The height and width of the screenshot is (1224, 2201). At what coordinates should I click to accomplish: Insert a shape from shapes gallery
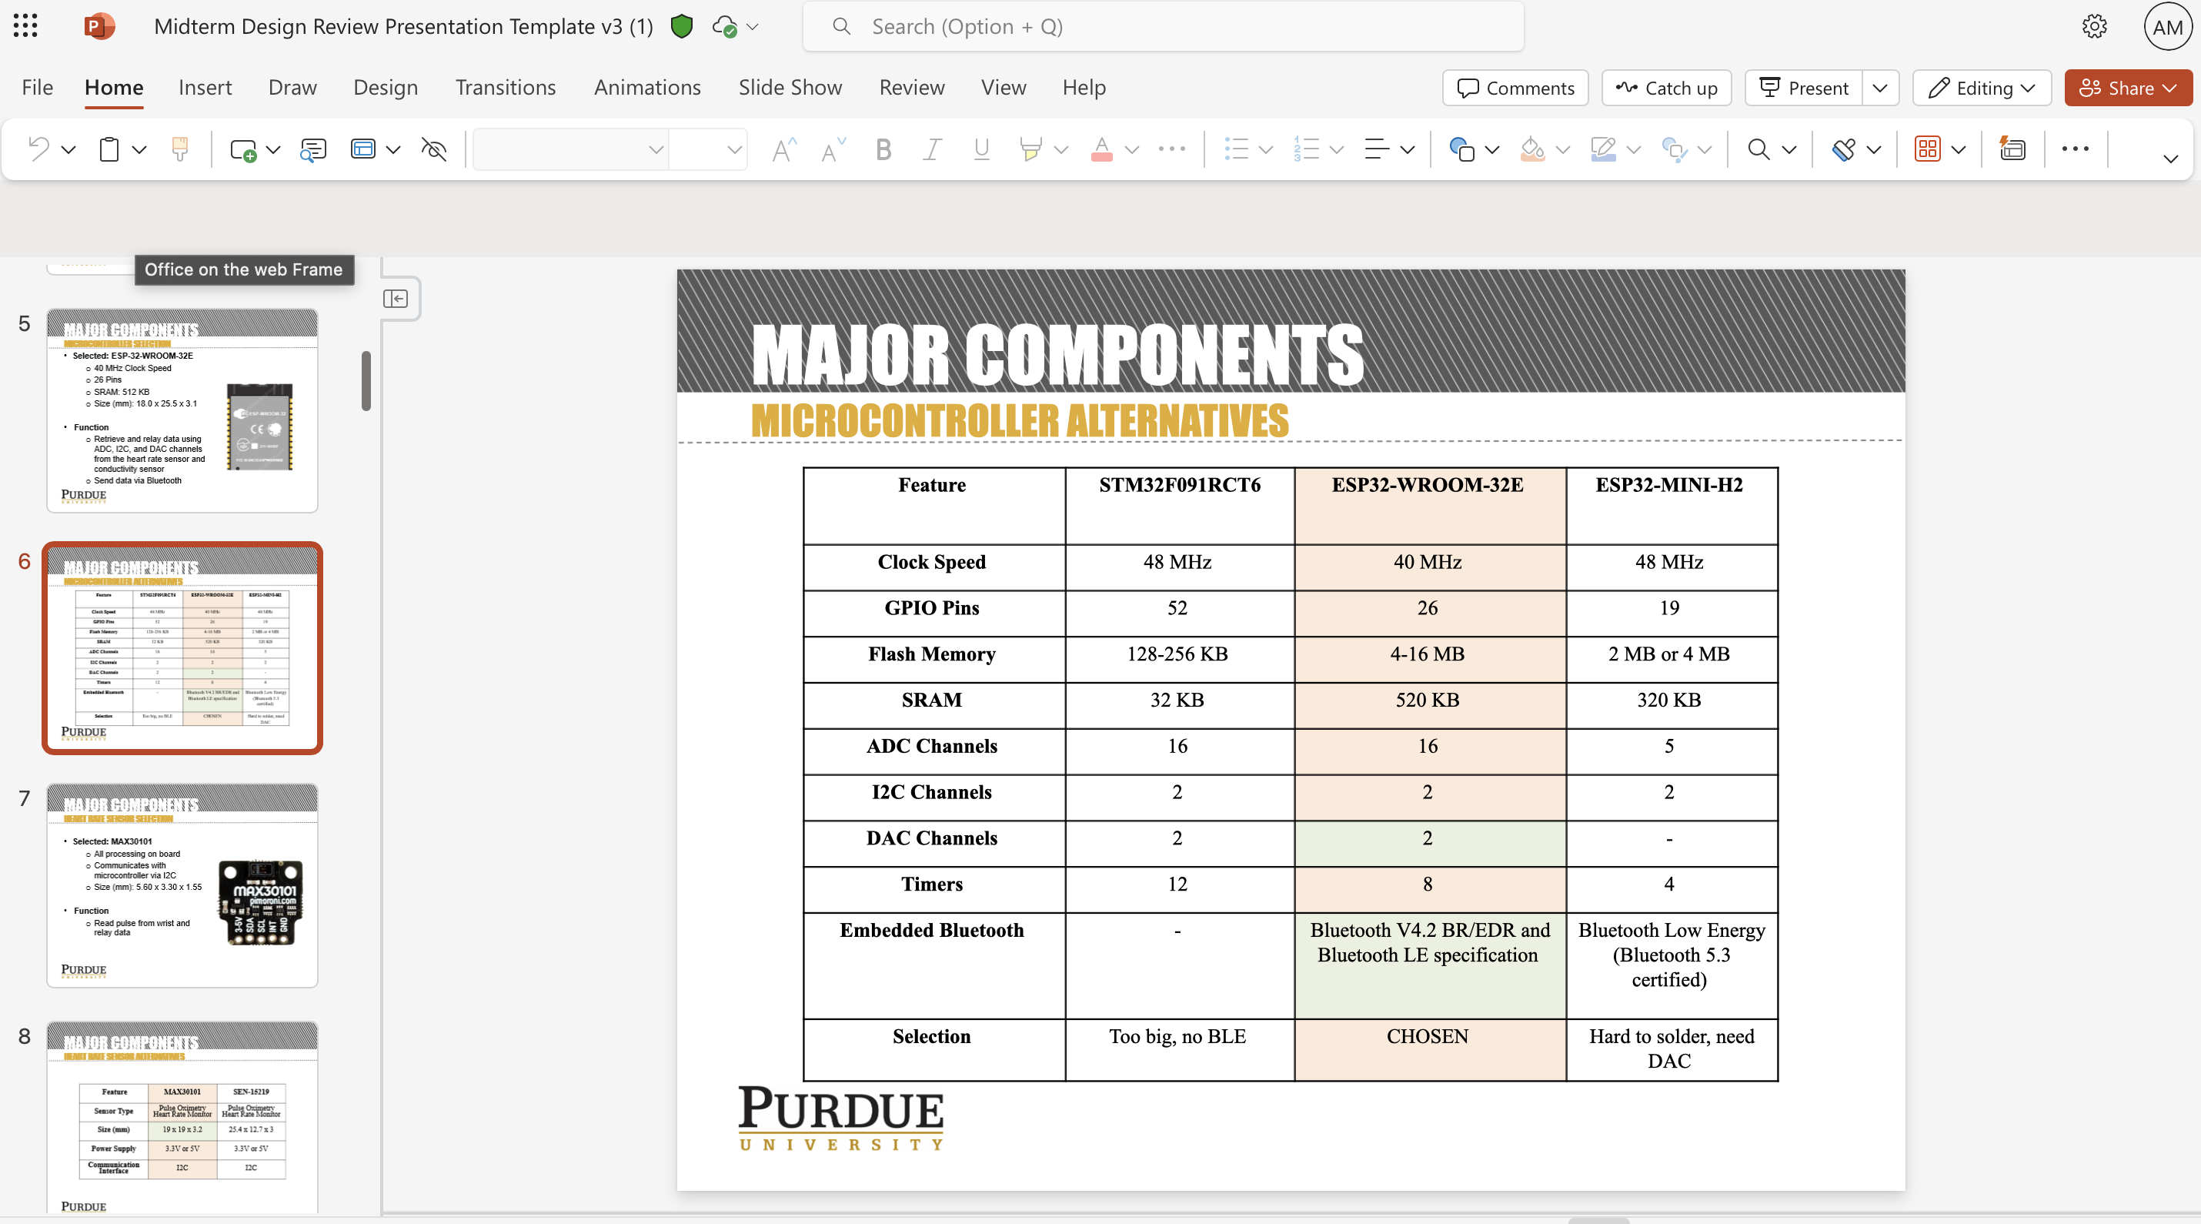1462,149
